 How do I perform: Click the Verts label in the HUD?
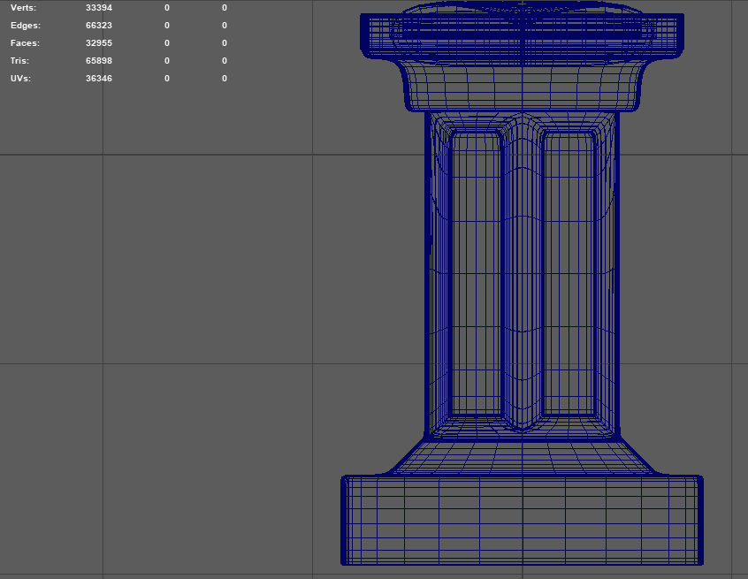coord(23,8)
